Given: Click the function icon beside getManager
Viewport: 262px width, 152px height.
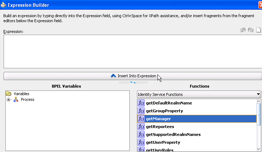Looking at the screenshot, I should [141, 119].
